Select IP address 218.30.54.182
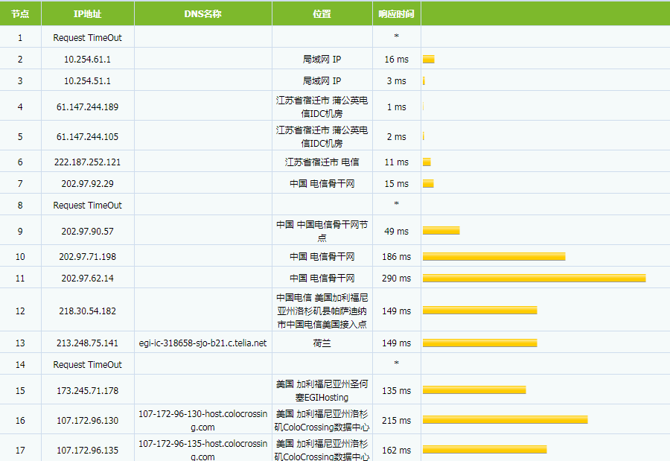Viewport: 670px width, 461px height. pos(87,311)
